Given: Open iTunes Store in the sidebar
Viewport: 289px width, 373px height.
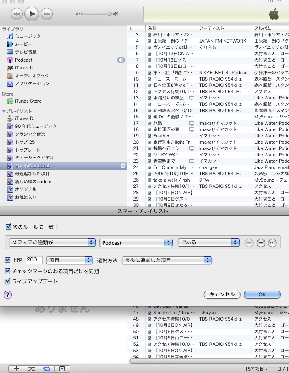Looking at the screenshot, I should click(x=28, y=101).
